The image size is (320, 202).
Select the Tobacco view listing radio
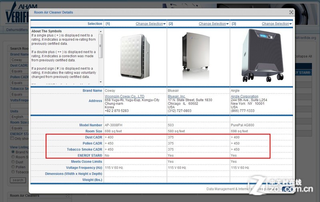click(13, 172)
